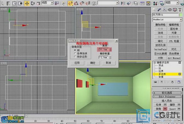Click the Align tool icon

coord(129,3)
